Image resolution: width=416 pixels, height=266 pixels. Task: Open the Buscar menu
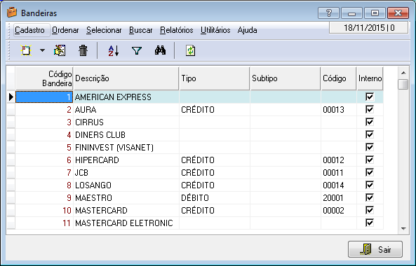(140, 30)
